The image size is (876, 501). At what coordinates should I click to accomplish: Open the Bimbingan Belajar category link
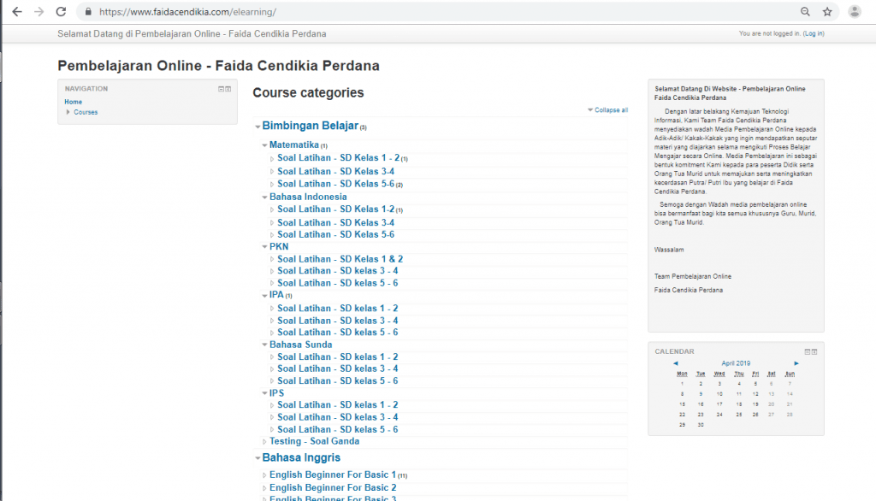click(x=310, y=126)
